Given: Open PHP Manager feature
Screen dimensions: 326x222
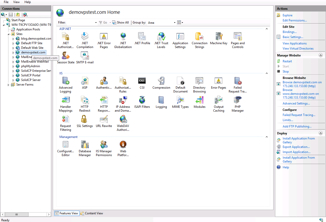Looking at the screenshot, I should coord(238,104).
